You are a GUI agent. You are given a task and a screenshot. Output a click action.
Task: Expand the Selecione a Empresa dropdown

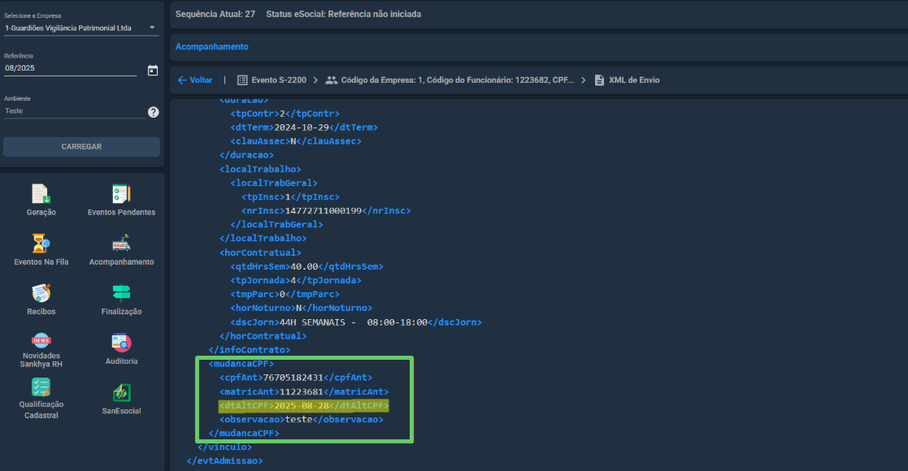click(152, 28)
